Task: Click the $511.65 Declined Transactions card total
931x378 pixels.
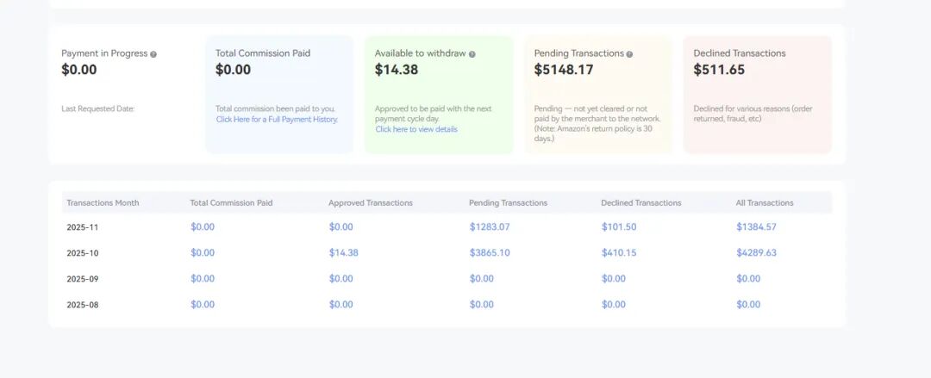Action: [x=719, y=70]
